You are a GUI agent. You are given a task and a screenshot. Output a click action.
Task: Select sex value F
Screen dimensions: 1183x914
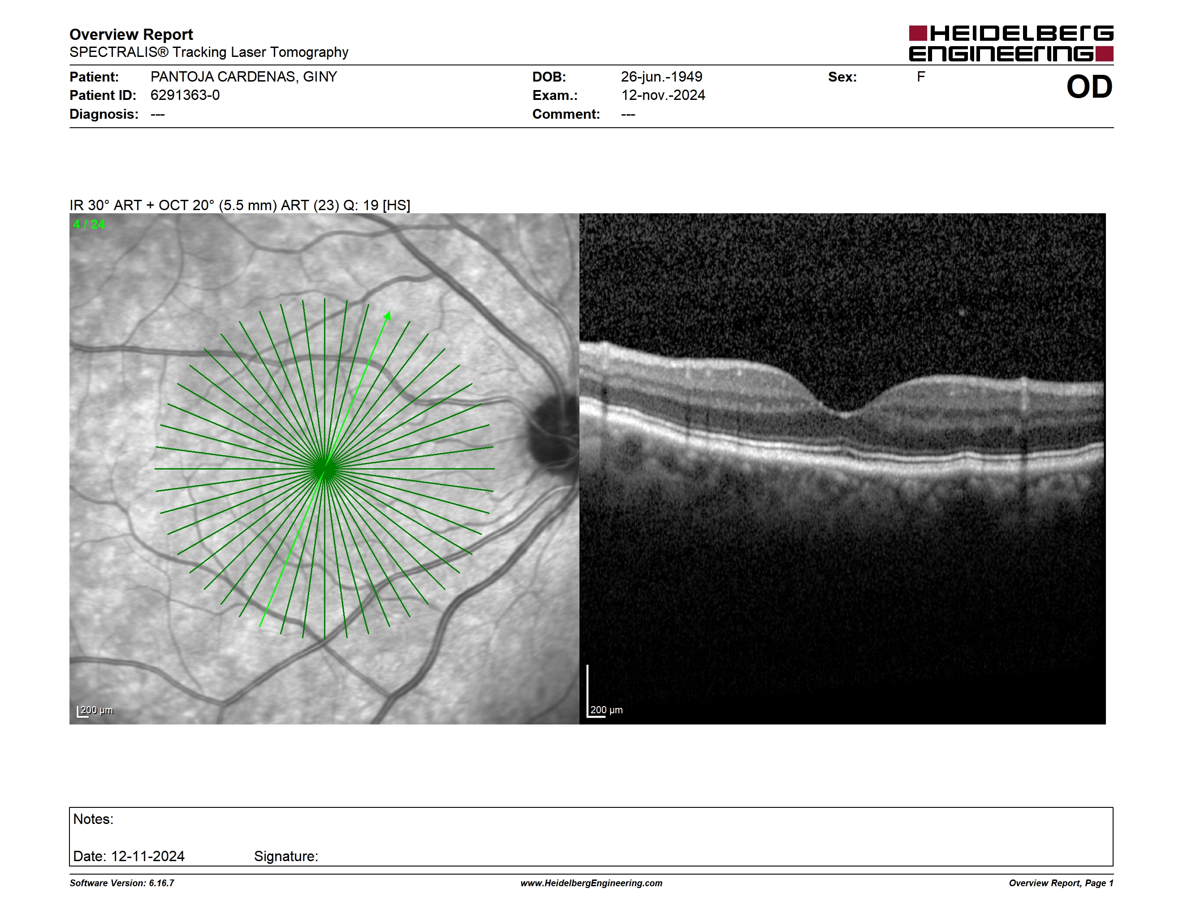coord(921,77)
